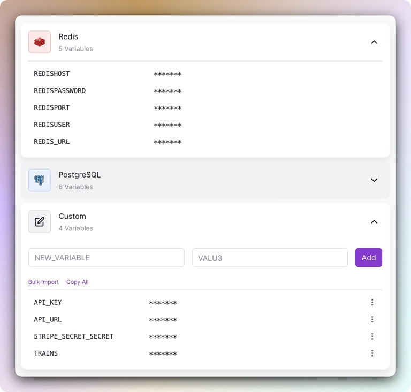Collapse the Redis variables section
This screenshot has width=411, height=392.
coord(374,42)
